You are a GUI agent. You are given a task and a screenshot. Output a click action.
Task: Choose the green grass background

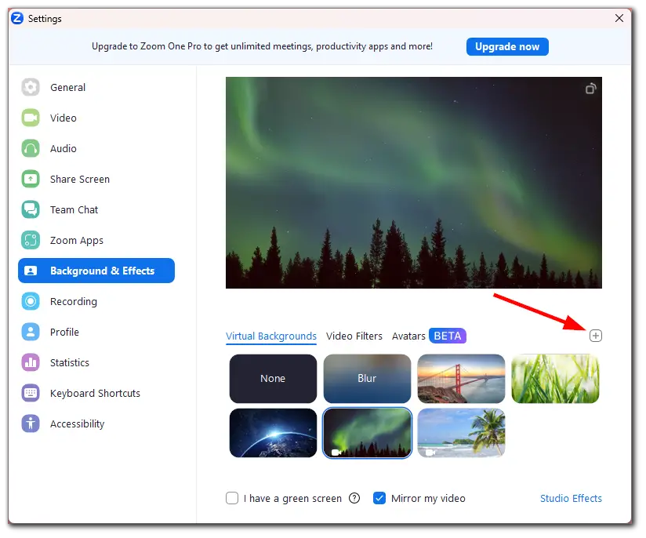[555, 379]
